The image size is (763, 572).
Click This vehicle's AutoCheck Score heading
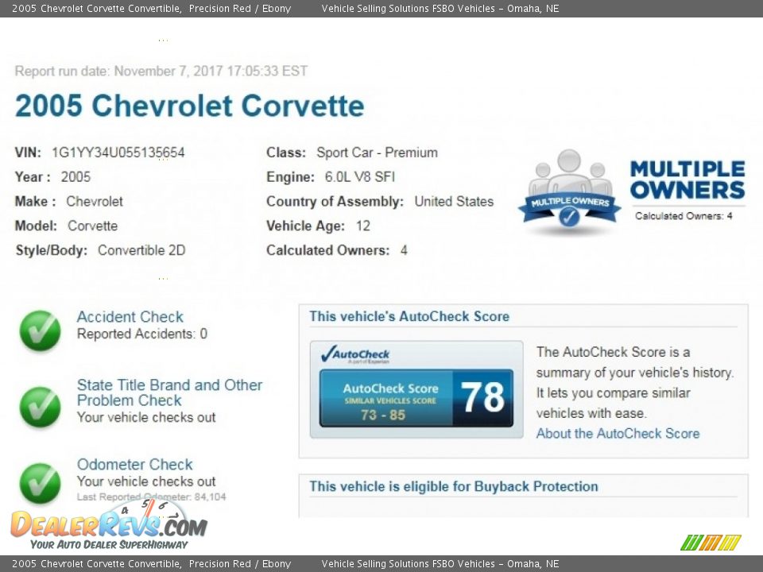point(409,316)
